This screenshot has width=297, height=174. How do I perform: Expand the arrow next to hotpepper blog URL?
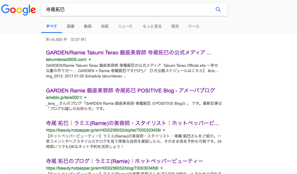pyautogui.click(x=162, y=168)
